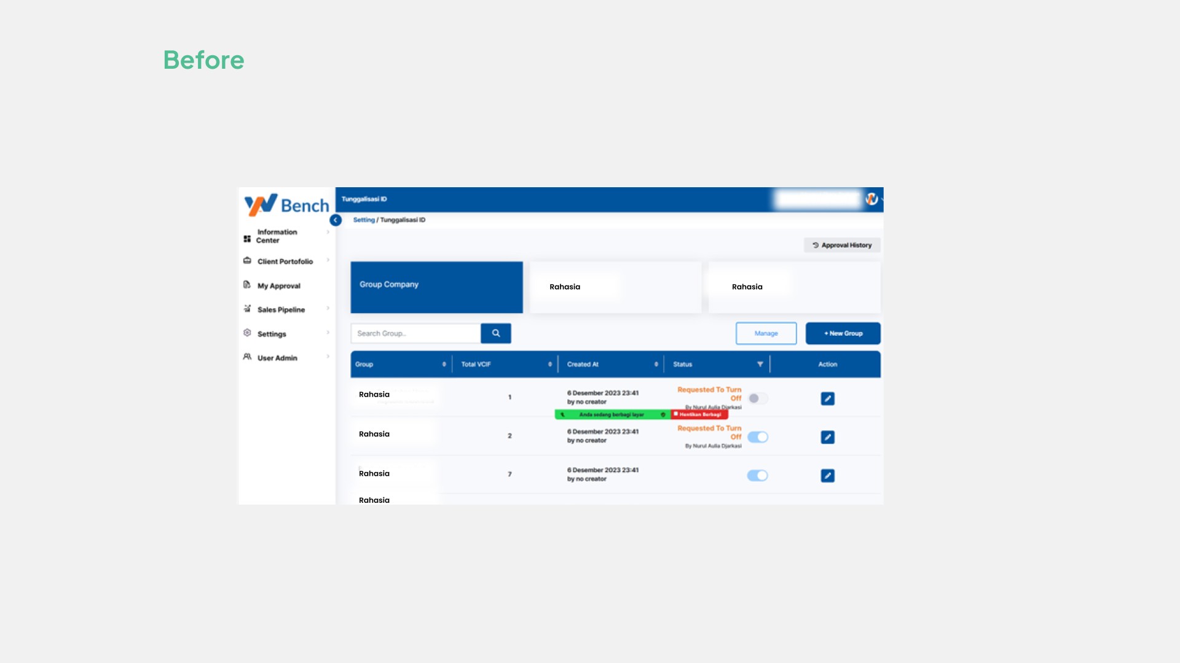The height and width of the screenshot is (663, 1180).
Task: Click the Status column filter icon
Action: pos(760,365)
